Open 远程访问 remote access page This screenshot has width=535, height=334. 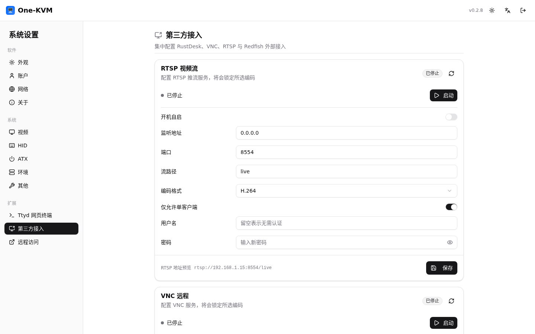tap(41, 242)
